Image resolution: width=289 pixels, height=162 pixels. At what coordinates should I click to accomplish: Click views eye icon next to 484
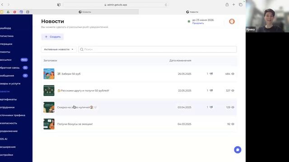point(233,74)
